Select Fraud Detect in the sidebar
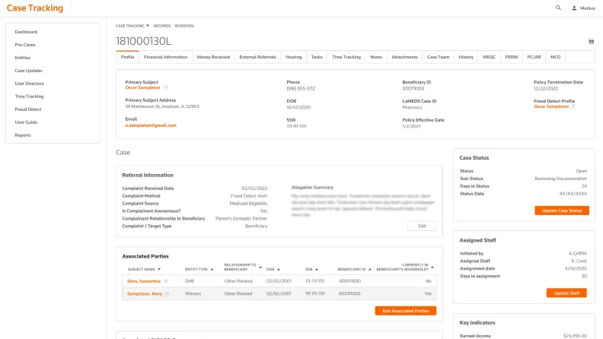 click(27, 109)
